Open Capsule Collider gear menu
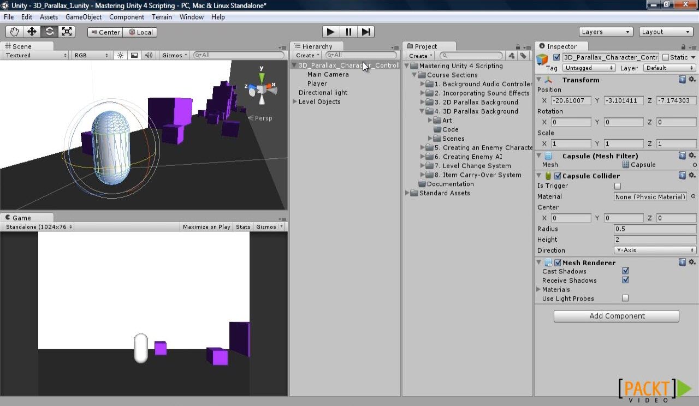The height and width of the screenshot is (406, 699). tap(692, 176)
